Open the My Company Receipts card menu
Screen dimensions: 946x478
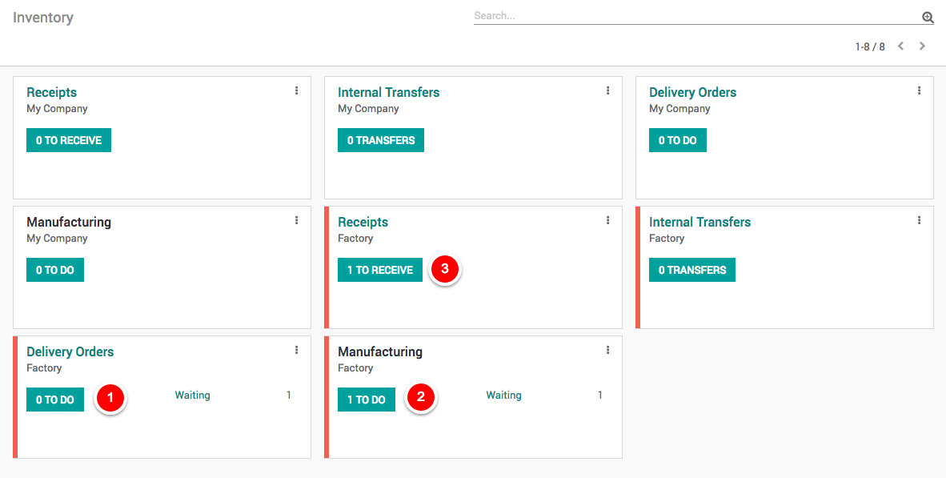tap(296, 90)
